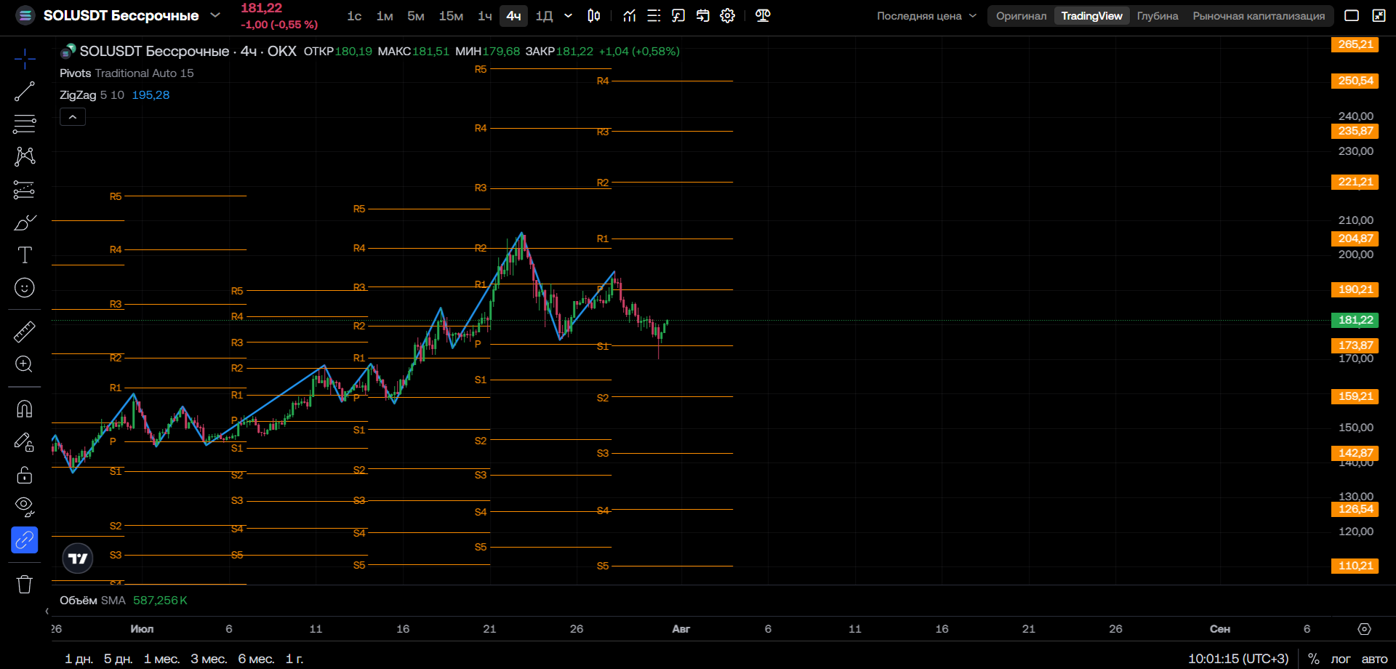Expand the SOLUSDT symbol selector dropdown

coord(215,15)
